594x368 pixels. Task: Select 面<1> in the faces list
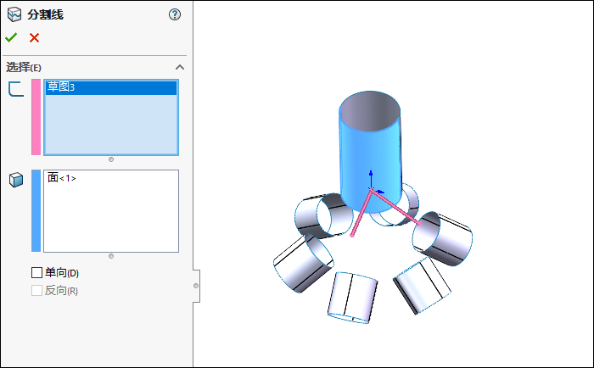click(62, 177)
